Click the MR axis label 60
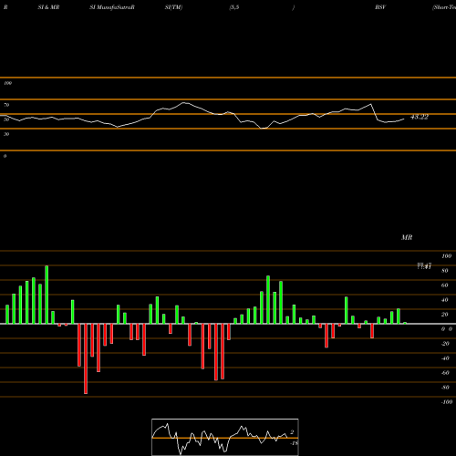 pos(445,285)
